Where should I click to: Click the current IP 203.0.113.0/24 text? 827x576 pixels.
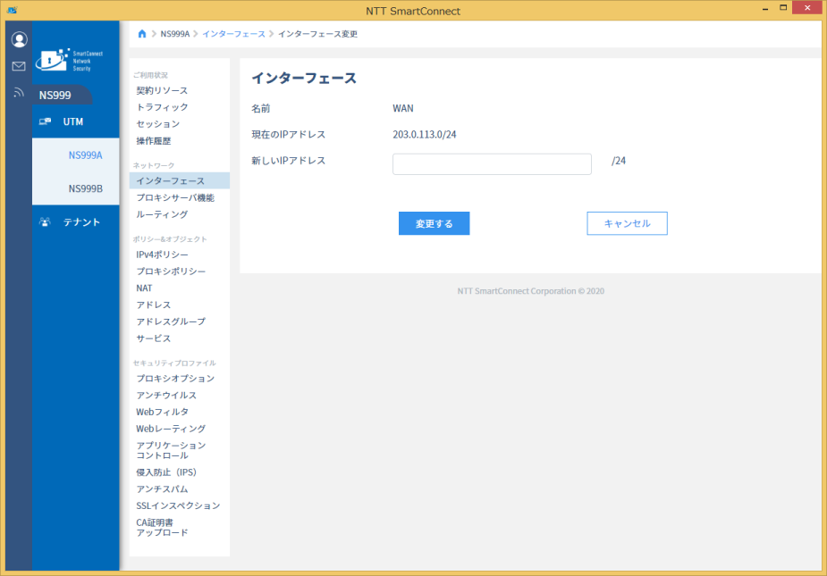tap(425, 134)
